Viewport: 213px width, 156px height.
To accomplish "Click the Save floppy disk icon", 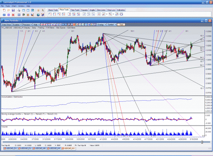I will coord(13,10).
